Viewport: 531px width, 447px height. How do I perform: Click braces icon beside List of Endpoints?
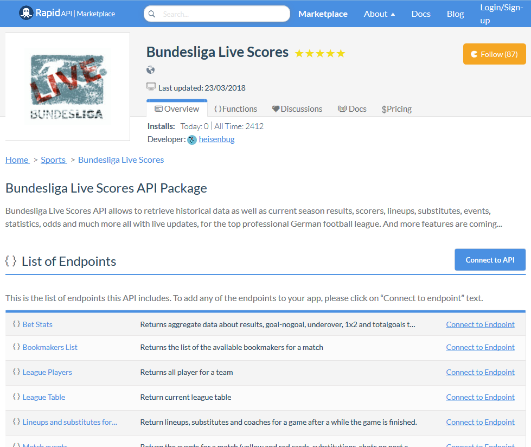pyautogui.click(x=11, y=261)
